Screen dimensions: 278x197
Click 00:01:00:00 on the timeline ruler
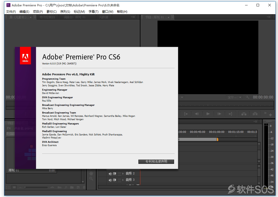click(216, 132)
